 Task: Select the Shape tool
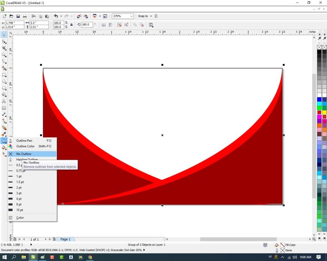click(x=4, y=42)
